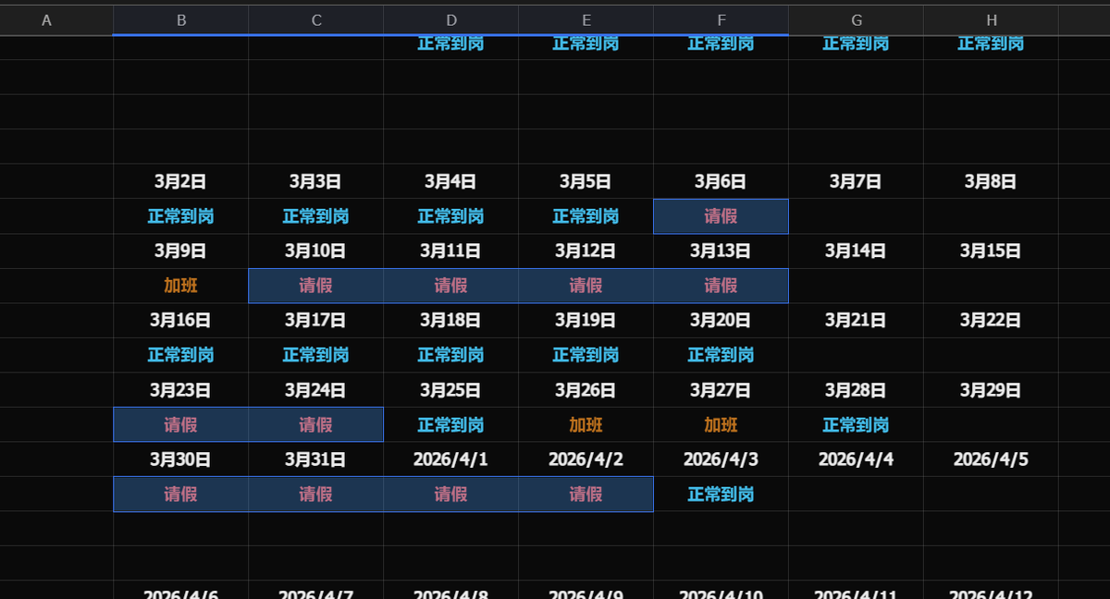Select 请假 cell under 3月11日

coord(451,286)
